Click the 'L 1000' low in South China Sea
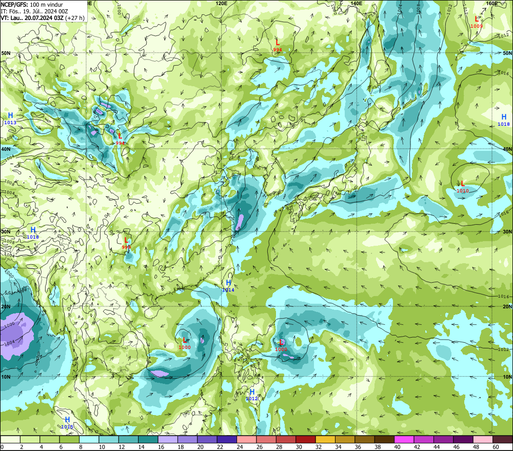The image size is (513, 451). (x=185, y=343)
